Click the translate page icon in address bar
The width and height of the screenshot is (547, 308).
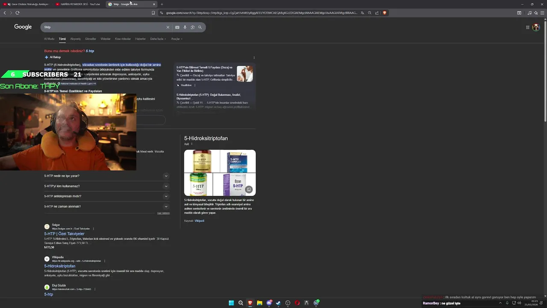click(362, 13)
